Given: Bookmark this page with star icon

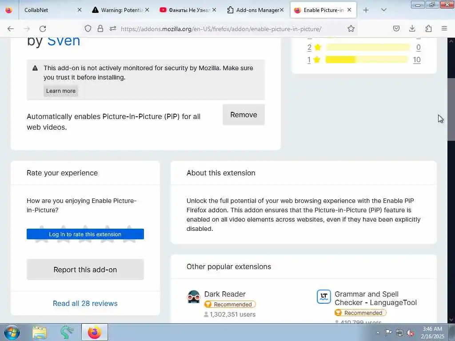Looking at the screenshot, I should [351, 28].
